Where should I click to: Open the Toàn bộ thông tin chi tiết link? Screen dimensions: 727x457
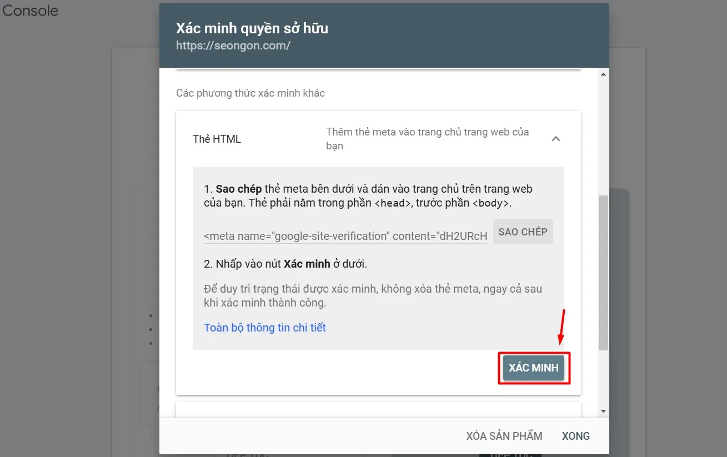pyautogui.click(x=265, y=328)
